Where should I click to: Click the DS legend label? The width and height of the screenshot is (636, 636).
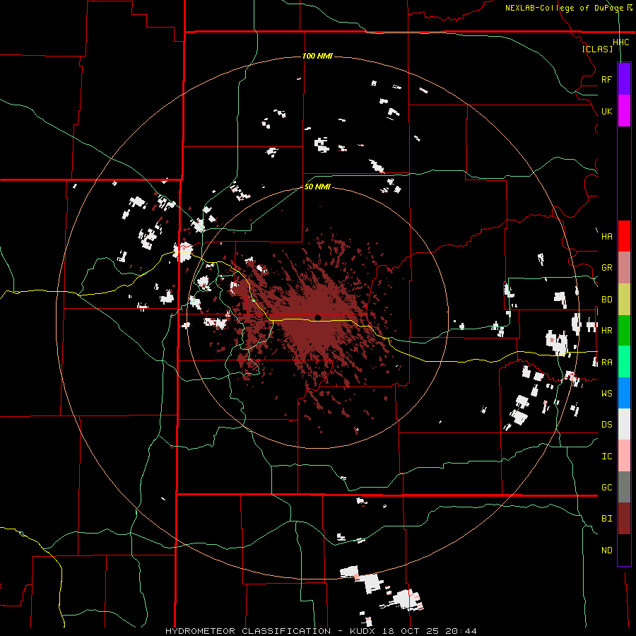tap(606, 425)
